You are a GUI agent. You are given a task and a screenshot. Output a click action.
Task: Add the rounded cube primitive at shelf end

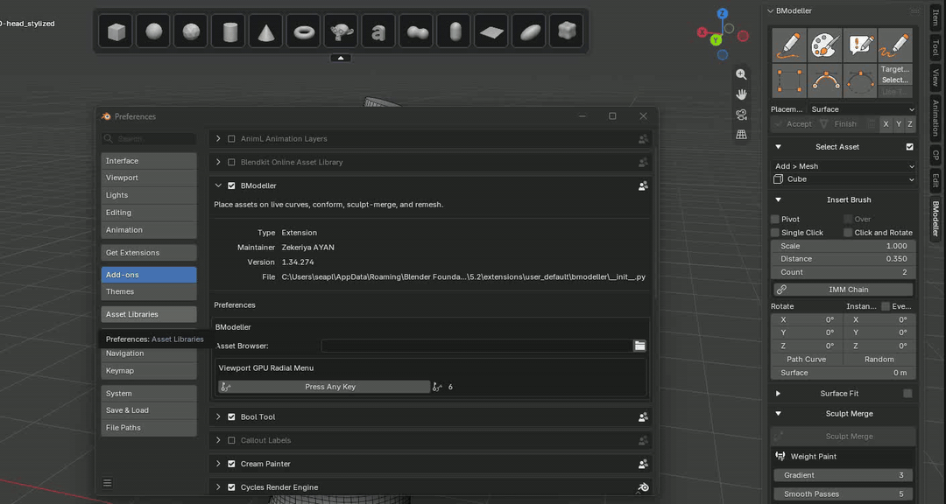566,31
